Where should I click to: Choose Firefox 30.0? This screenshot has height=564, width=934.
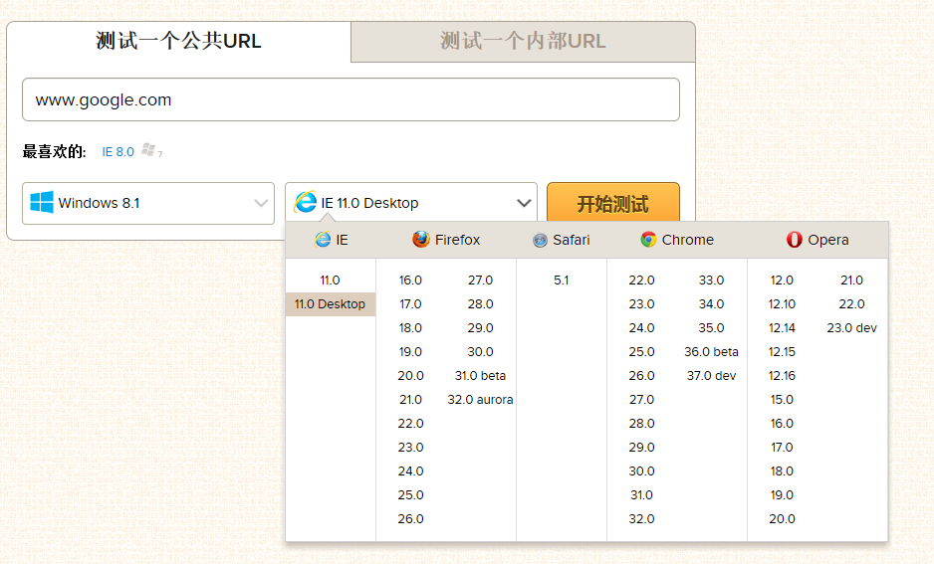480,351
